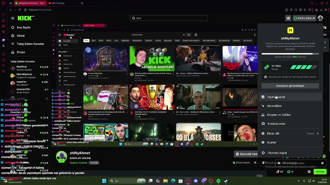Open followed channel cioman72tr
330x185 pixels.
(x=29, y=91)
